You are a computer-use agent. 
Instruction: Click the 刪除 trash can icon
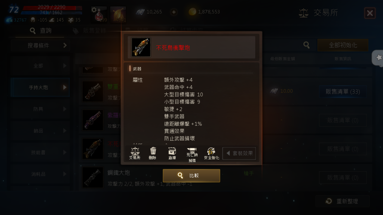pyautogui.click(x=153, y=153)
